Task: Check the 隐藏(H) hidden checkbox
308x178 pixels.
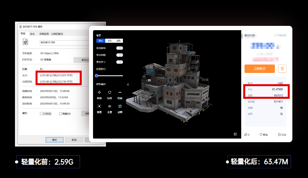Action: (x=60, y=113)
